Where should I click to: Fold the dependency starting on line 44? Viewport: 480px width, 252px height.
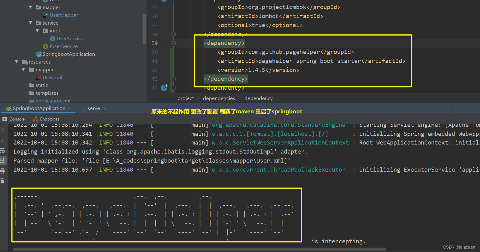point(173,88)
